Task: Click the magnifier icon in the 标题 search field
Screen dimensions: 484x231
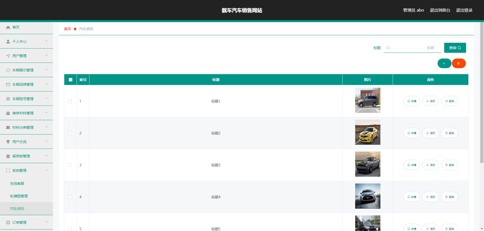Action: pyautogui.click(x=388, y=48)
